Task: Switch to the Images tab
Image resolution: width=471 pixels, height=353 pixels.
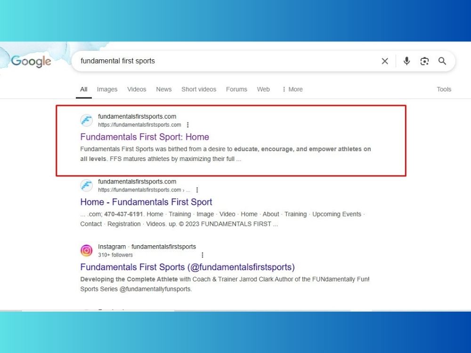Action: tap(107, 89)
